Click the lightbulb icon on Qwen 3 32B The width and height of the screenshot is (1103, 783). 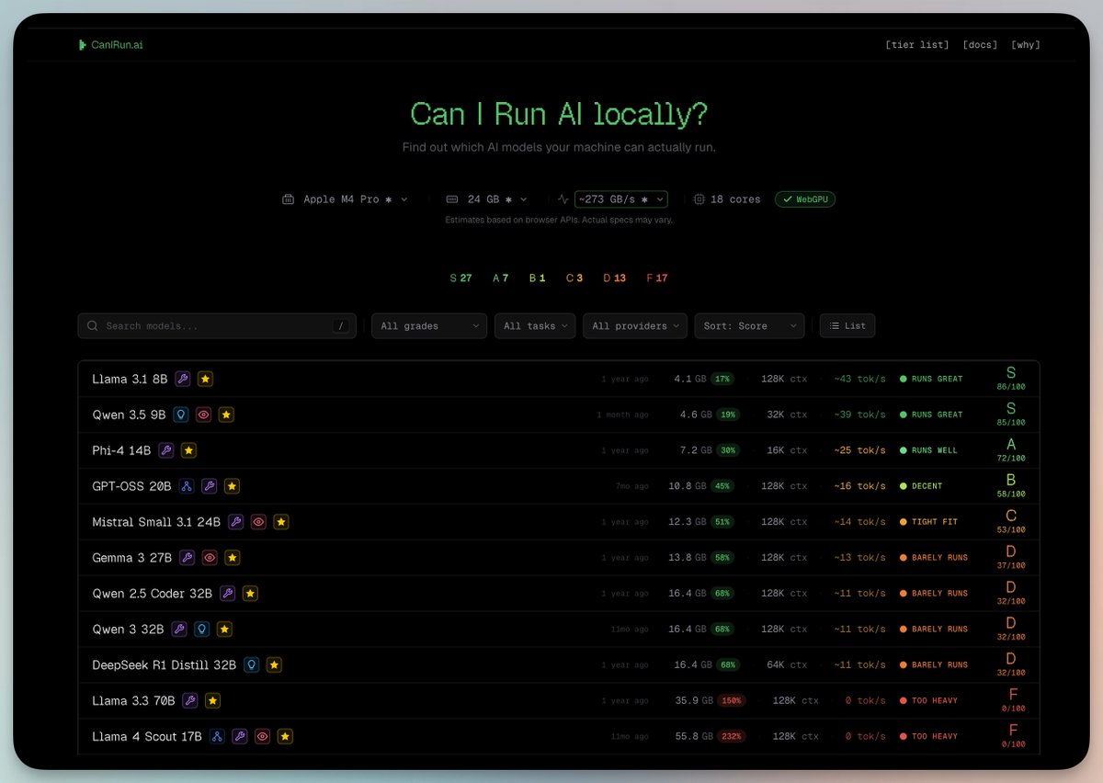[x=202, y=630]
